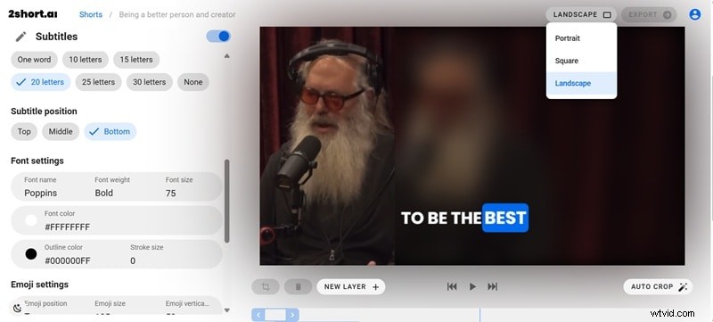Select None for subtitle length
This screenshot has width=713, height=322.
tap(193, 82)
